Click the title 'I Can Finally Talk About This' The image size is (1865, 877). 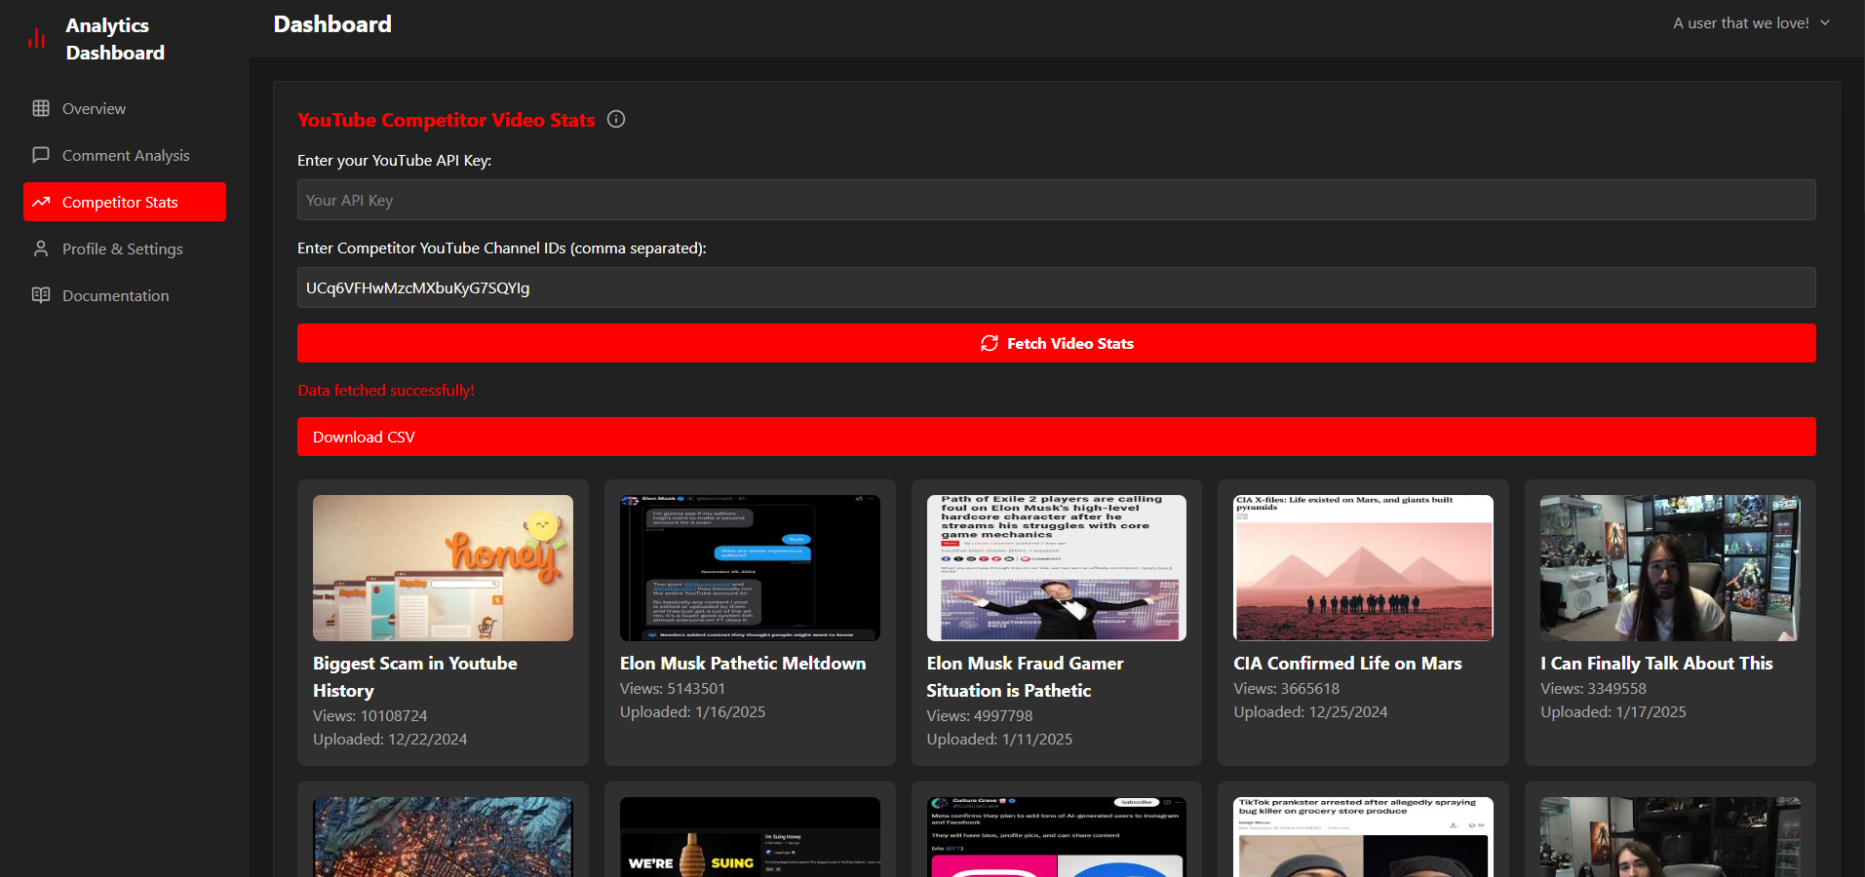1656,663
